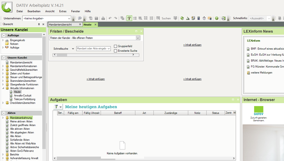Open the Schnellinfo Auswahl dropdown
284x161 pixels.
(269, 18)
